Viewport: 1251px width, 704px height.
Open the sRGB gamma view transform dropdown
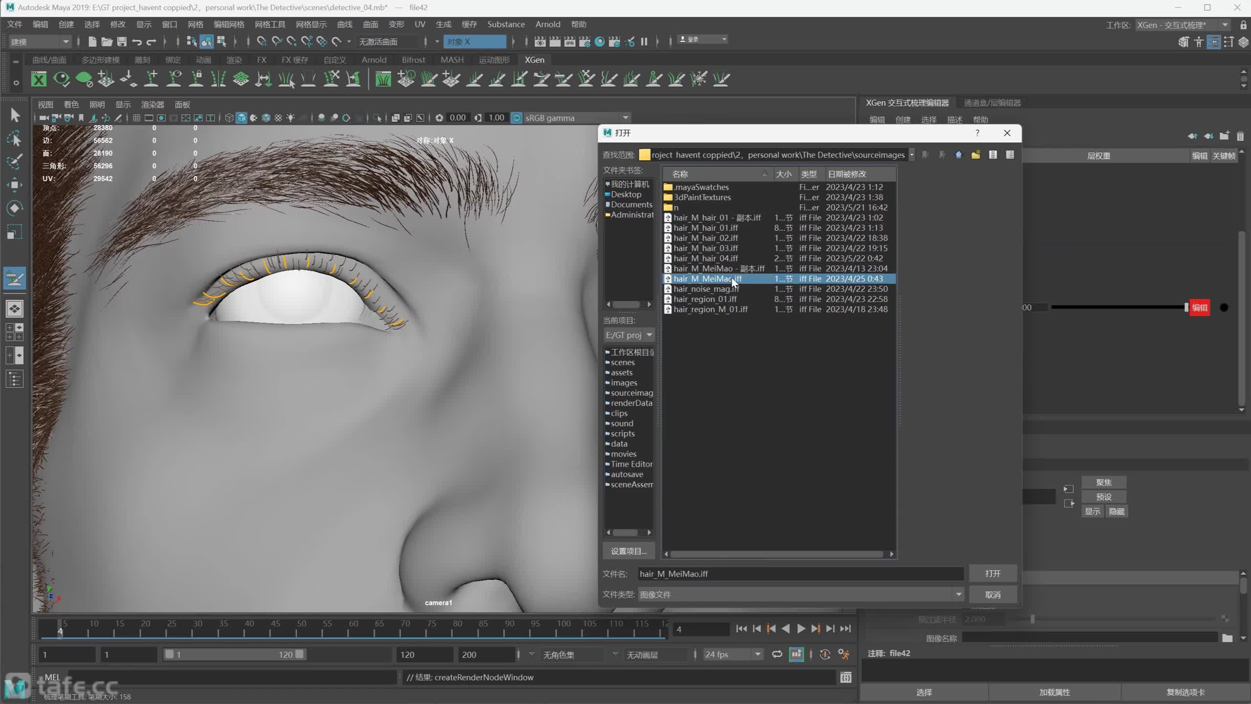click(x=577, y=118)
